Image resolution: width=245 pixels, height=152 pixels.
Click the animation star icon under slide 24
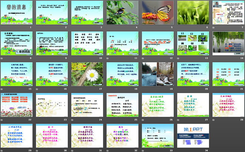(x=72, y=120)
